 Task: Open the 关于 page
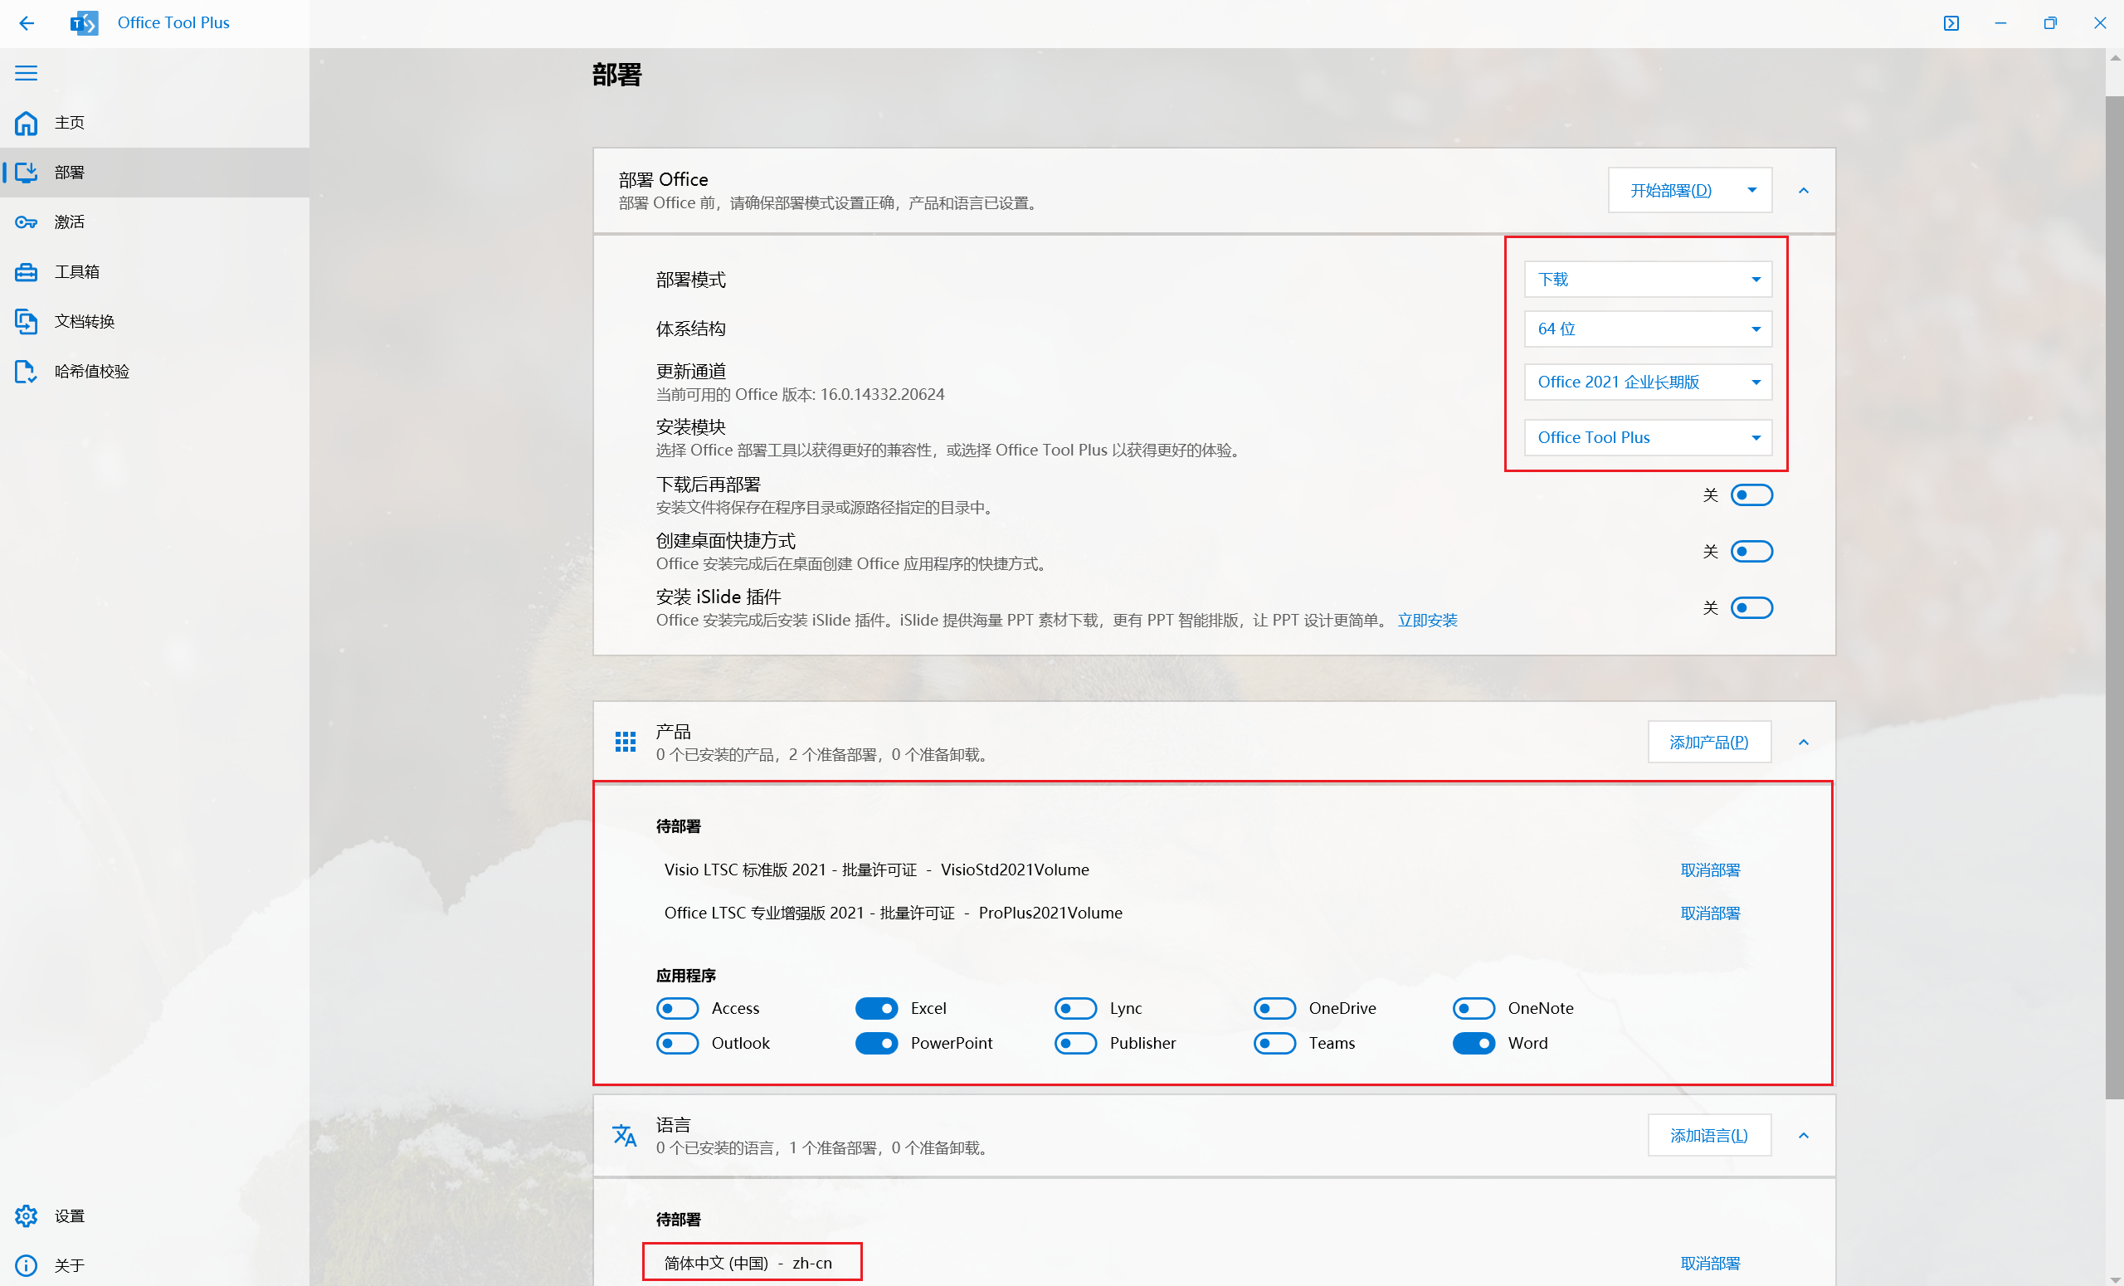point(154,1265)
